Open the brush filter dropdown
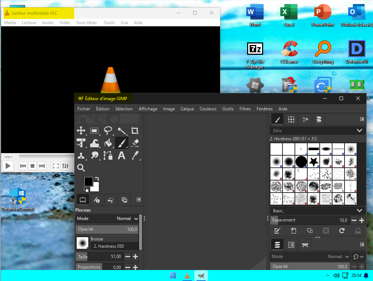The width and height of the screenshot is (373, 281). click(359, 130)
